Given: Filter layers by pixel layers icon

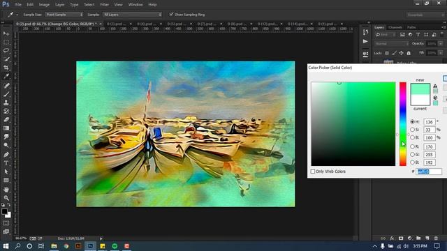Looking at the screenshot, I should click(402, 35).
